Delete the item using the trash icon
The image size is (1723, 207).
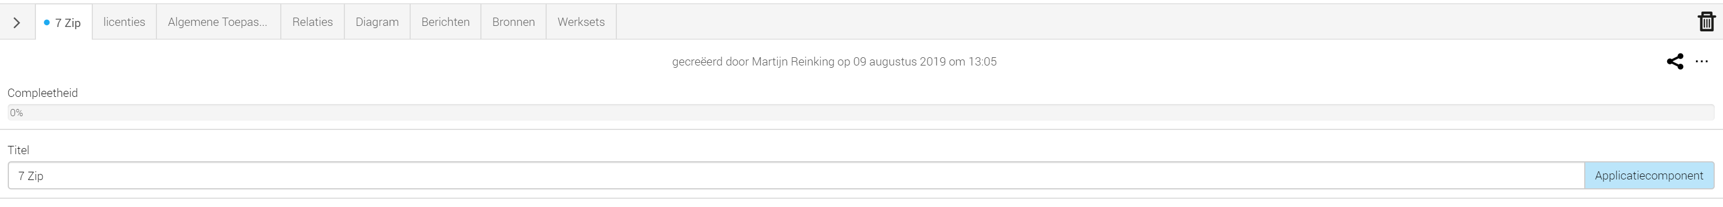1706,22
